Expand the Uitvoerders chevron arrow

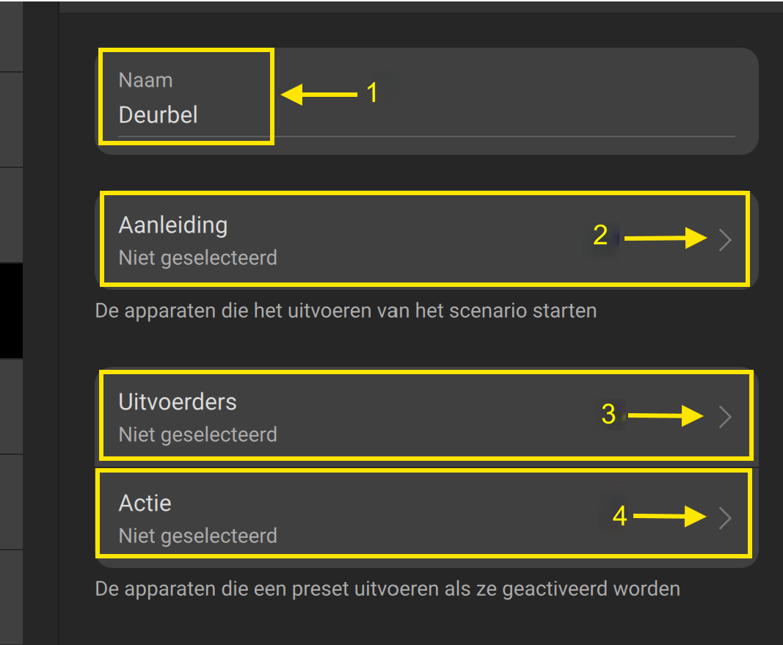pos(725,417)
